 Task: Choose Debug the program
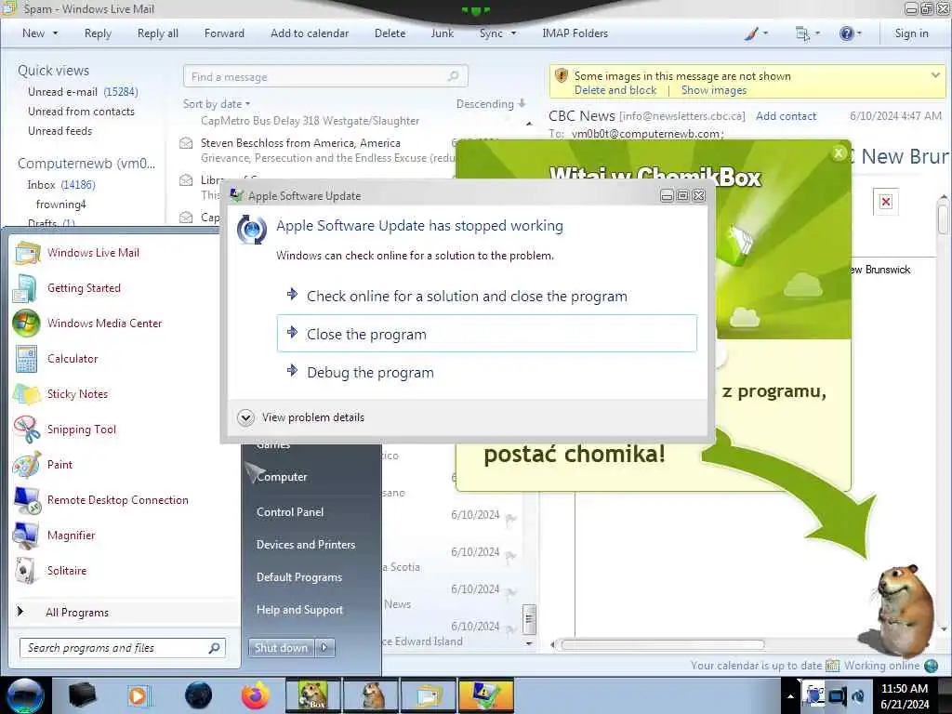(487, 372)
